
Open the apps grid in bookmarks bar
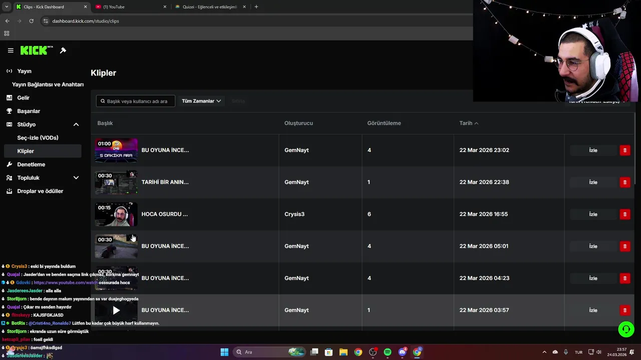tap(7, 33)
